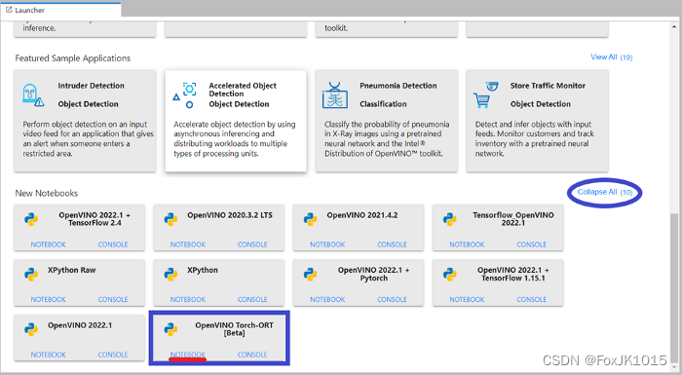Click the Pneumonia Detection X-ray icon

pyautogui.click(x=335, y=95)
